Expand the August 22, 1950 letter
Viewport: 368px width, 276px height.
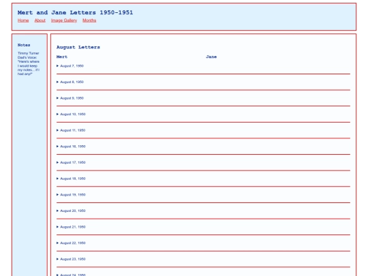coord(71,243)
